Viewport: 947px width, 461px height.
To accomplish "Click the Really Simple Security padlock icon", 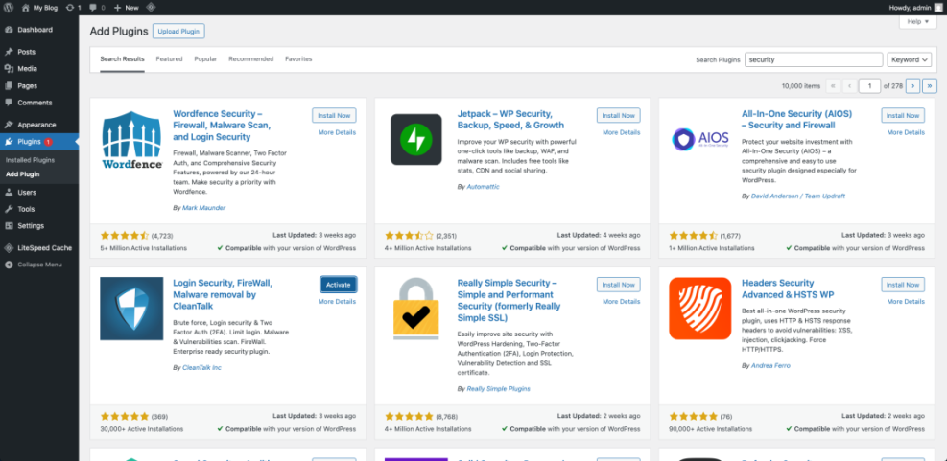I will tap(416, 309).
